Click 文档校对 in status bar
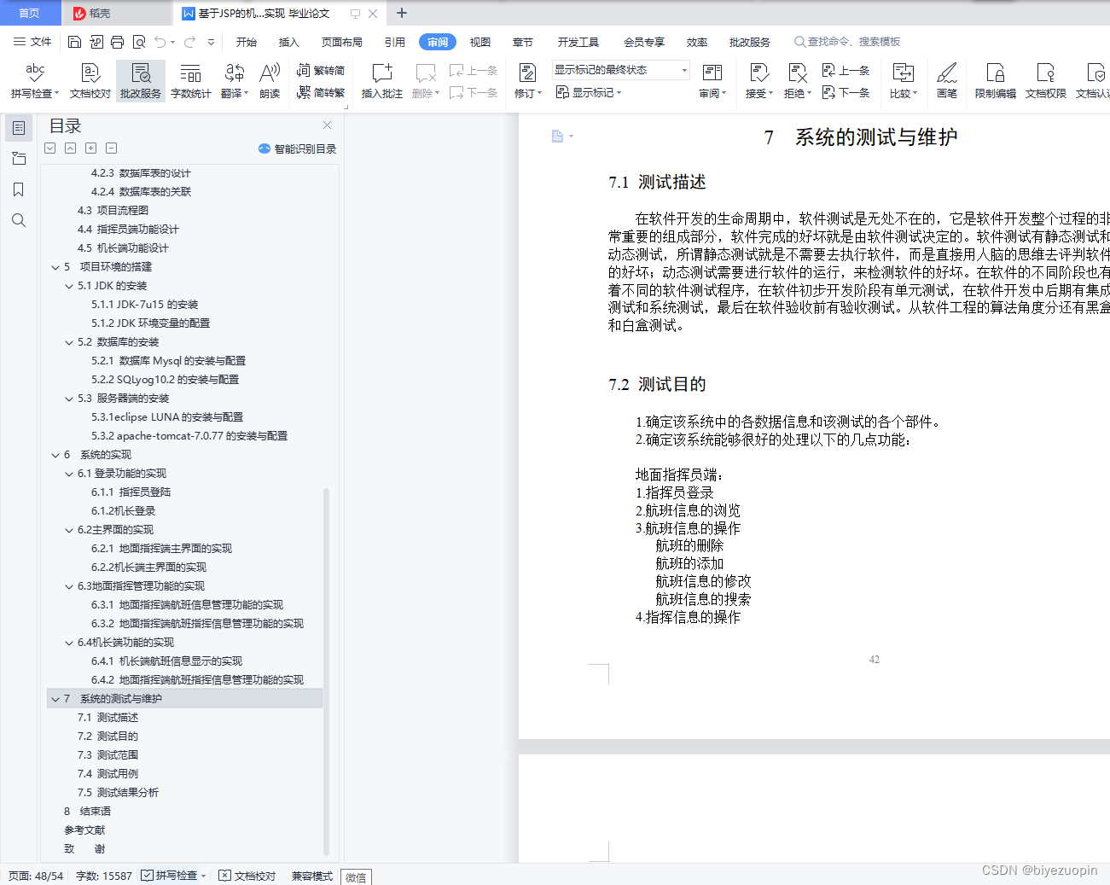This screenshot has width=1110, height=885. (x=247, y=876)
